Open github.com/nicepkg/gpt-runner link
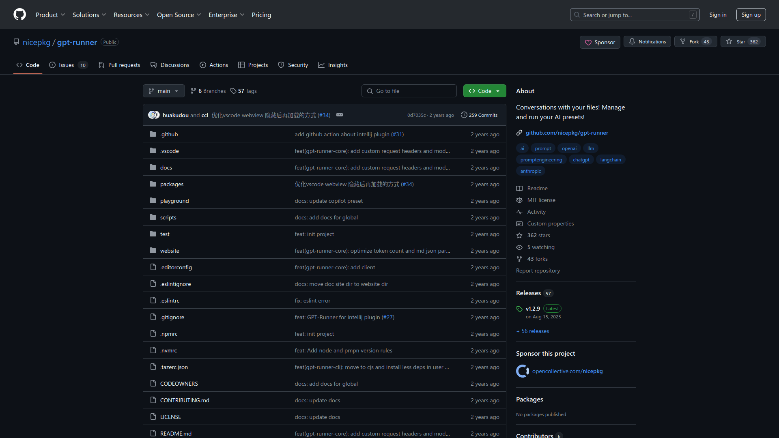The width and height of the screenshot is (779, 438). [x=567, y=133]
